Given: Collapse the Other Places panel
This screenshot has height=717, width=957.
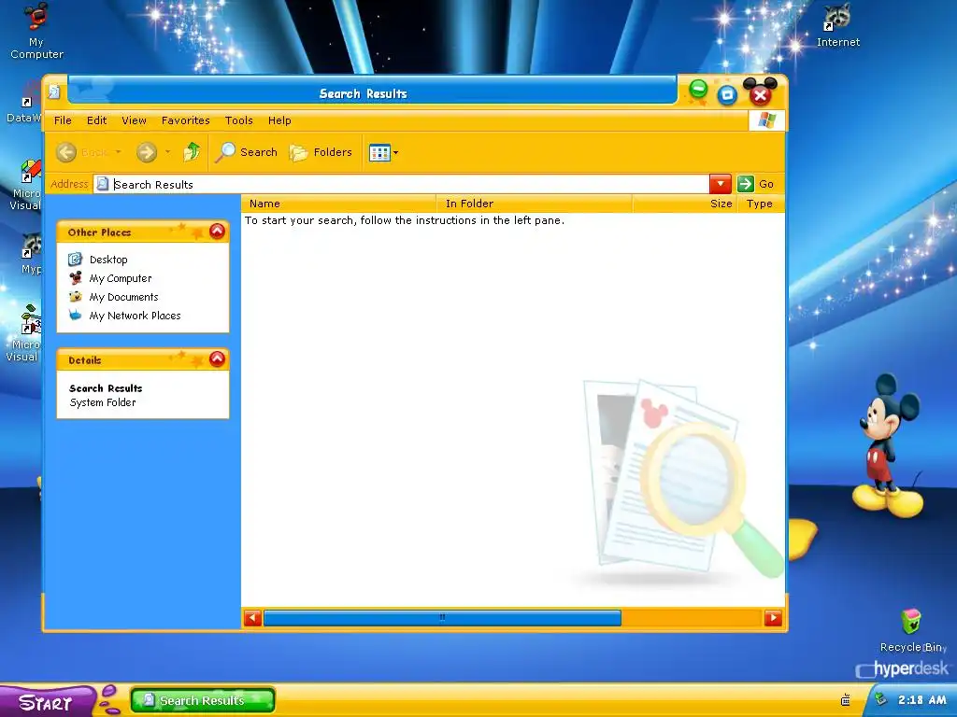Looking at the screenshot, I should coord(217,232).
